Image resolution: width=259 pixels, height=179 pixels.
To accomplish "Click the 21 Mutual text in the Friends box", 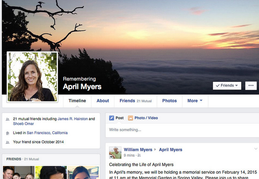I will point(31,159).
